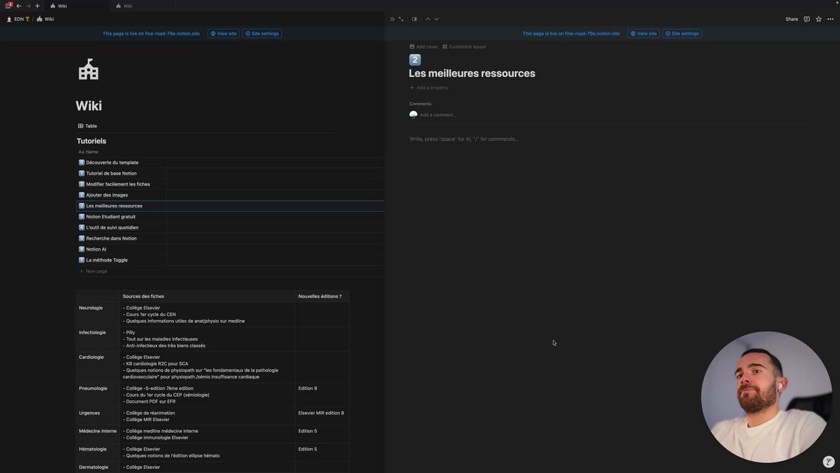
Task: Click the Add a comment field
Action: coord(438,115)
